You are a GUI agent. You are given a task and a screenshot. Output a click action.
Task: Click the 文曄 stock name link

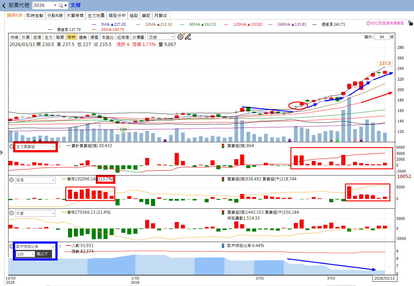pyautogui.click(x=76, y=6)
